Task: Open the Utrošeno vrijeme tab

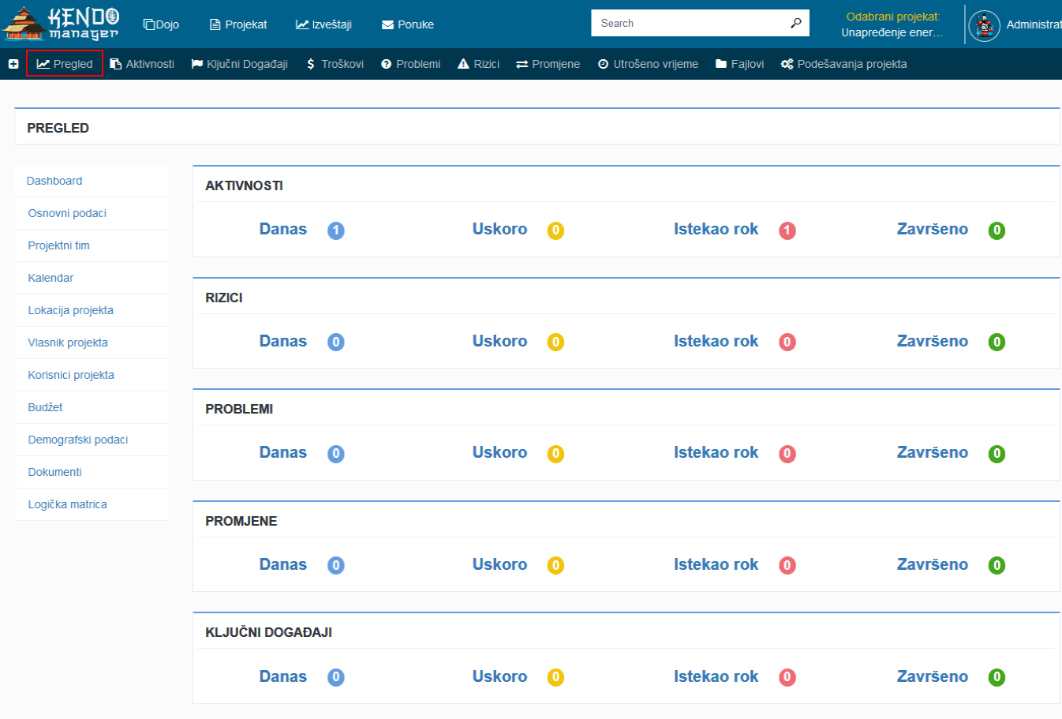Action: [x=648, y=64]
